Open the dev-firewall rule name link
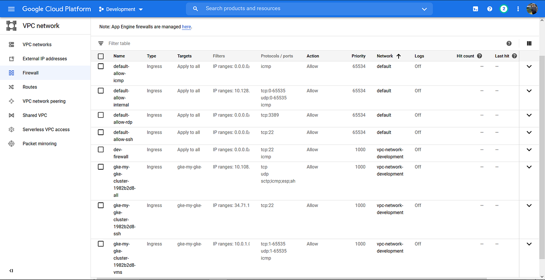The width and height of the screenshot is (545, 280). click(x=121, y=153)
